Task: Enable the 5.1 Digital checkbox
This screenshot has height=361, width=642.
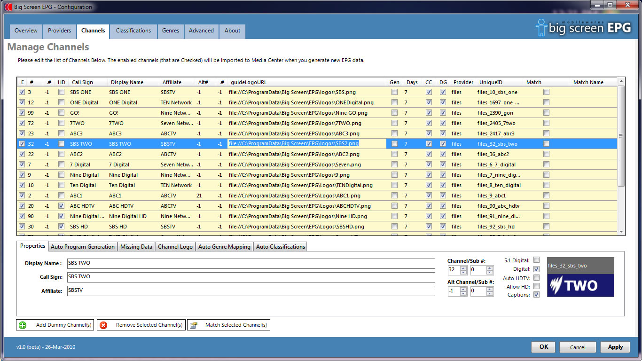Action: click(x=537, y=260)
